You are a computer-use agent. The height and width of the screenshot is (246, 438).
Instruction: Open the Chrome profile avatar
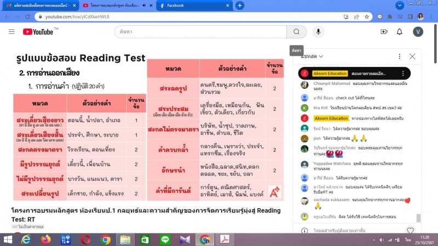420,17
